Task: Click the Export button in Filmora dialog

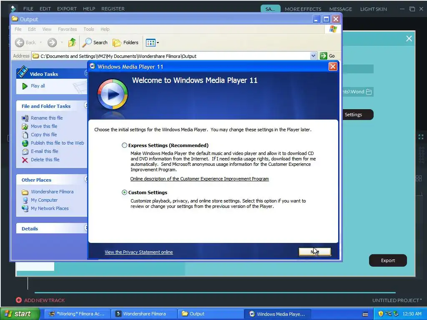Action: 388,260
